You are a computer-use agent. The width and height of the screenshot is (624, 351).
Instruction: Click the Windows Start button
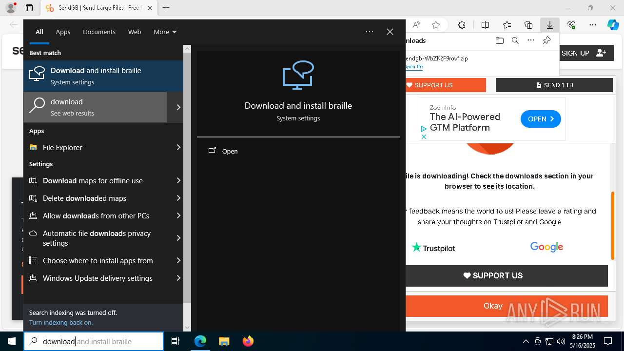[12, 341]
